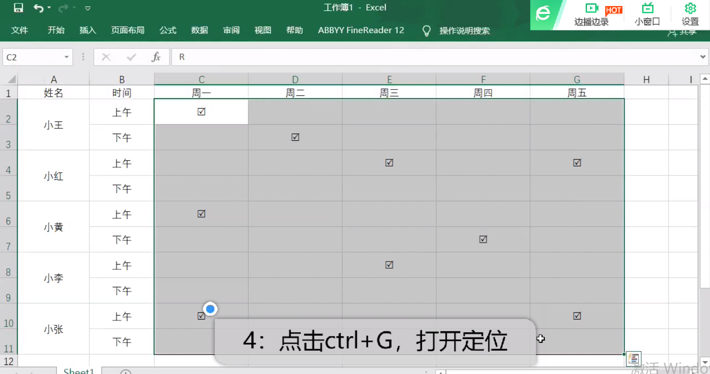This screenshot has height=374, width=710.
Task: Click the 边播边录 recording icon
Action: pos(591,9)
